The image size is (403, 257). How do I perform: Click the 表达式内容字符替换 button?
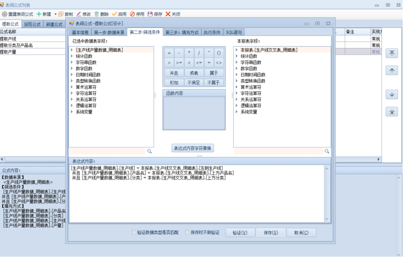click(193, 148)
